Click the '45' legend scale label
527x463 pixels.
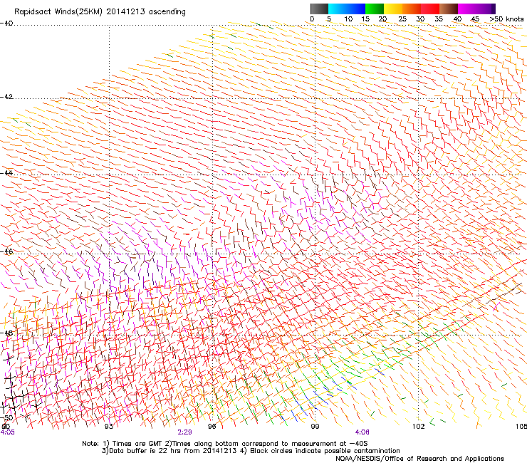coord(475,19)
